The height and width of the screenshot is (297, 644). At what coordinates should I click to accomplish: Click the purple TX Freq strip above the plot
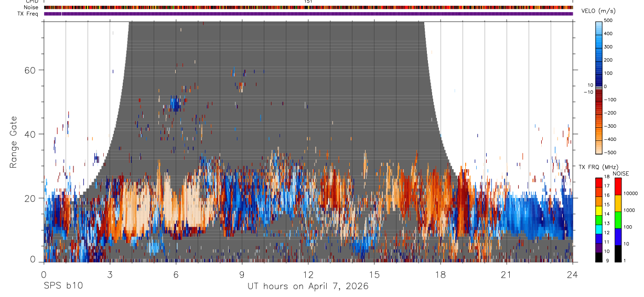pyautogui.click(x=308, y=14)
